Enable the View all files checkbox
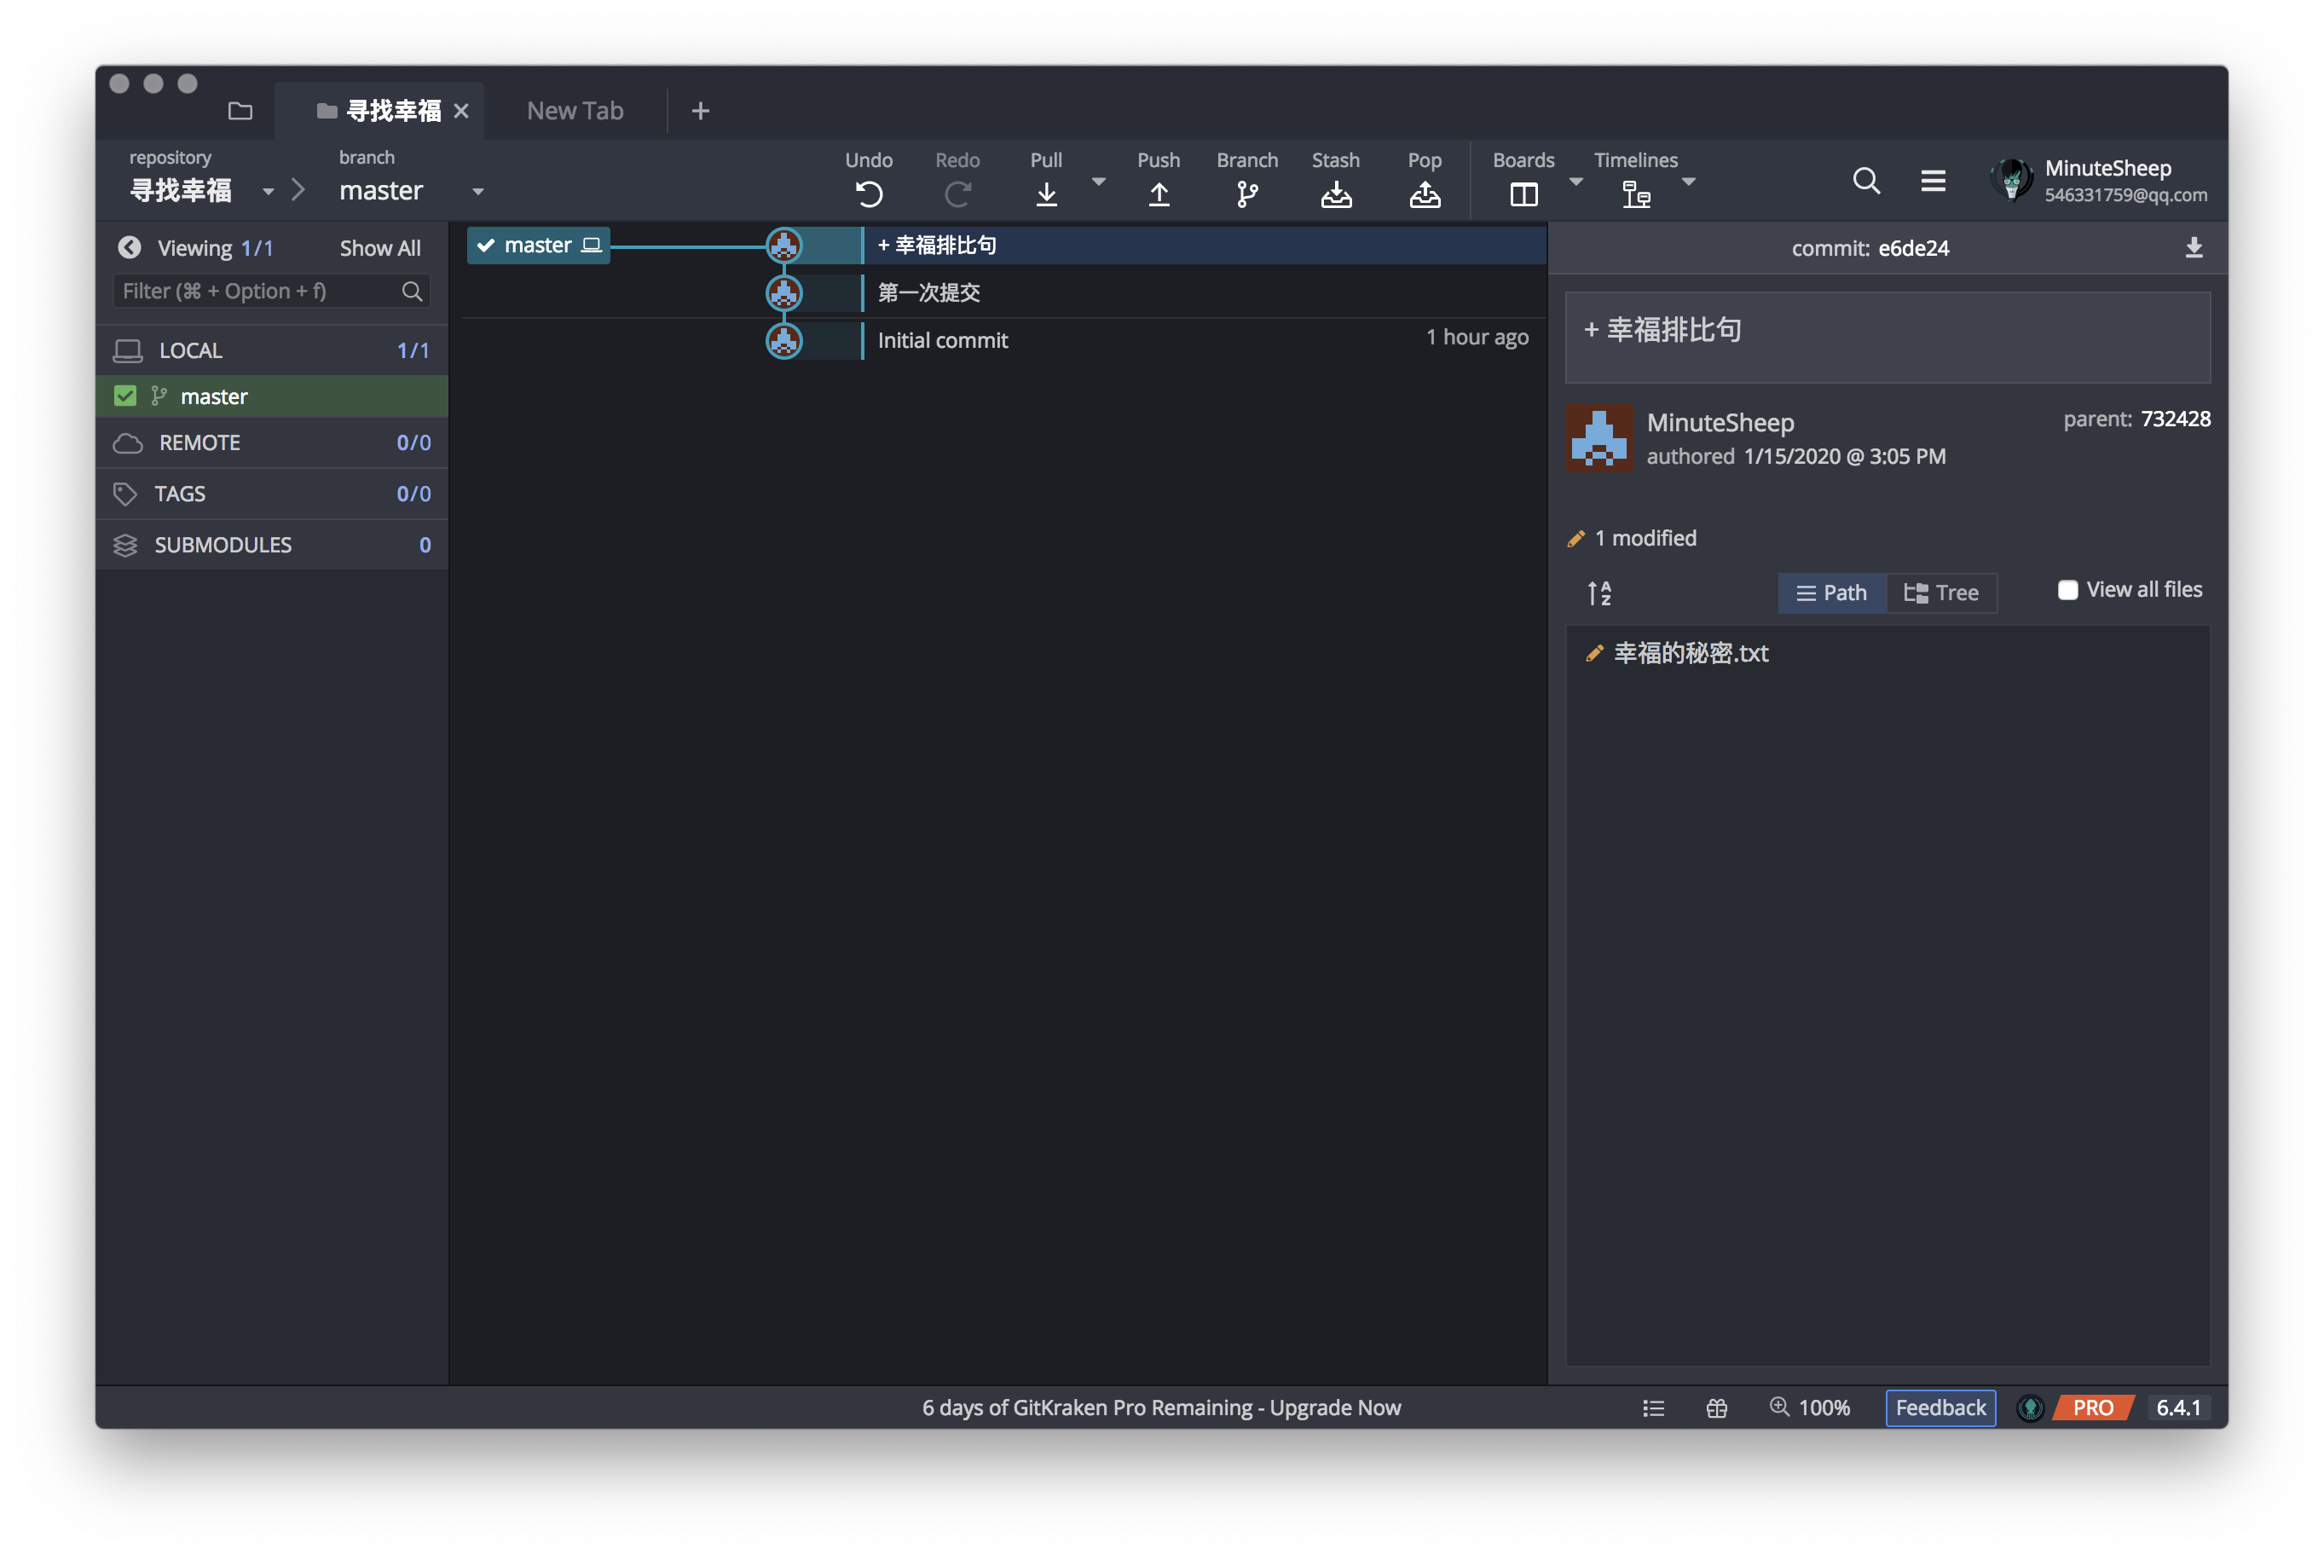Image resolution: width=2324 pixels, height=1555 pixels. tap(2067, 590)
